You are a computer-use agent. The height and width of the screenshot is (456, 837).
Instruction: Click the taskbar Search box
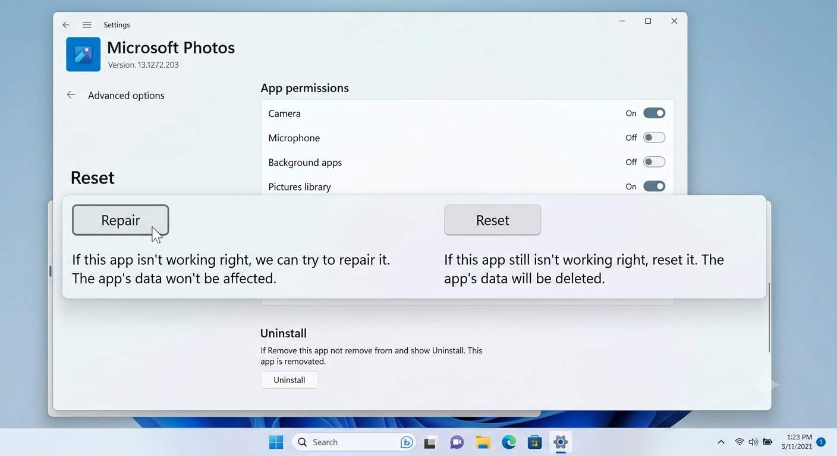pos(354,442)
